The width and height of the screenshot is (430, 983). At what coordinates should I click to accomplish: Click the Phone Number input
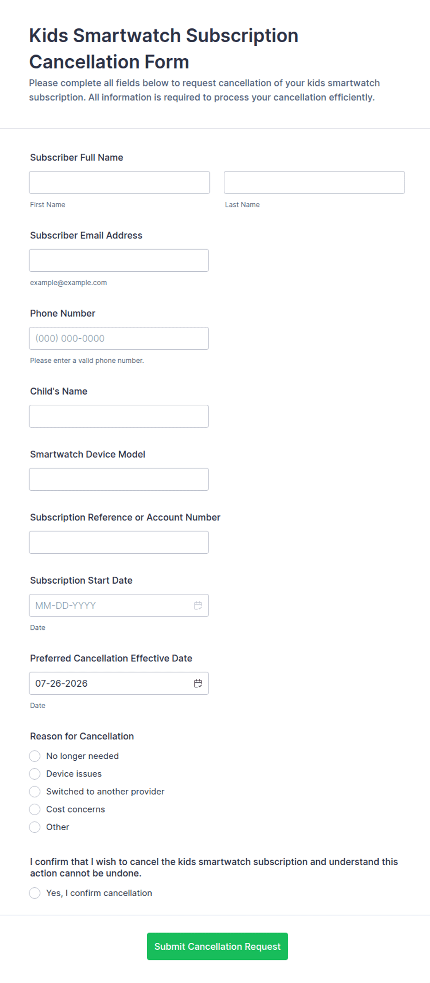click(119, 338)
